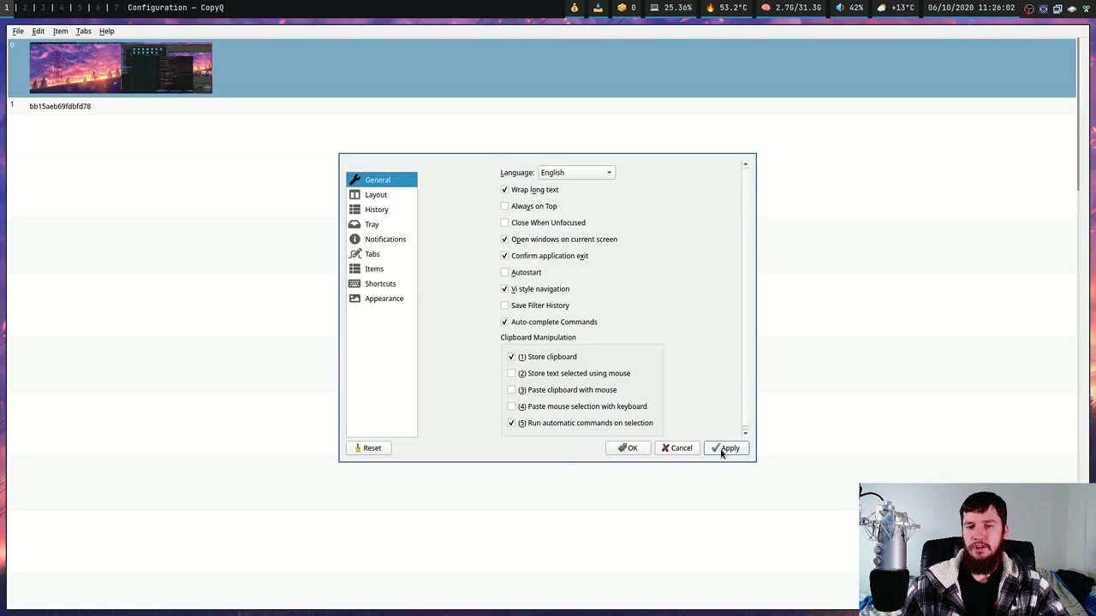This screenshot has height=616, width=1096.
Task: Reset the configuration settings
Action: (x=368, y=447)
